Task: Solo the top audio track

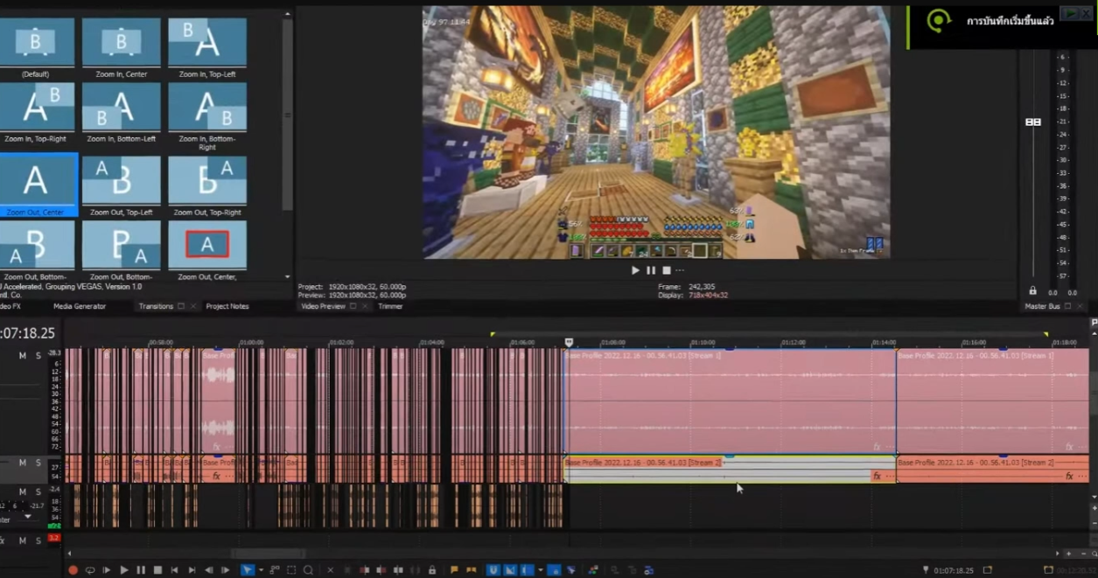Action: pyautogui.click(x=38, y=356)
